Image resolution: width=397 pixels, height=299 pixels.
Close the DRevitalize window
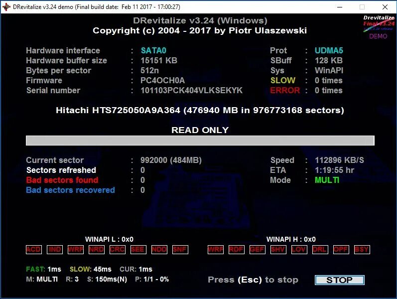click(x=385, y=7)
